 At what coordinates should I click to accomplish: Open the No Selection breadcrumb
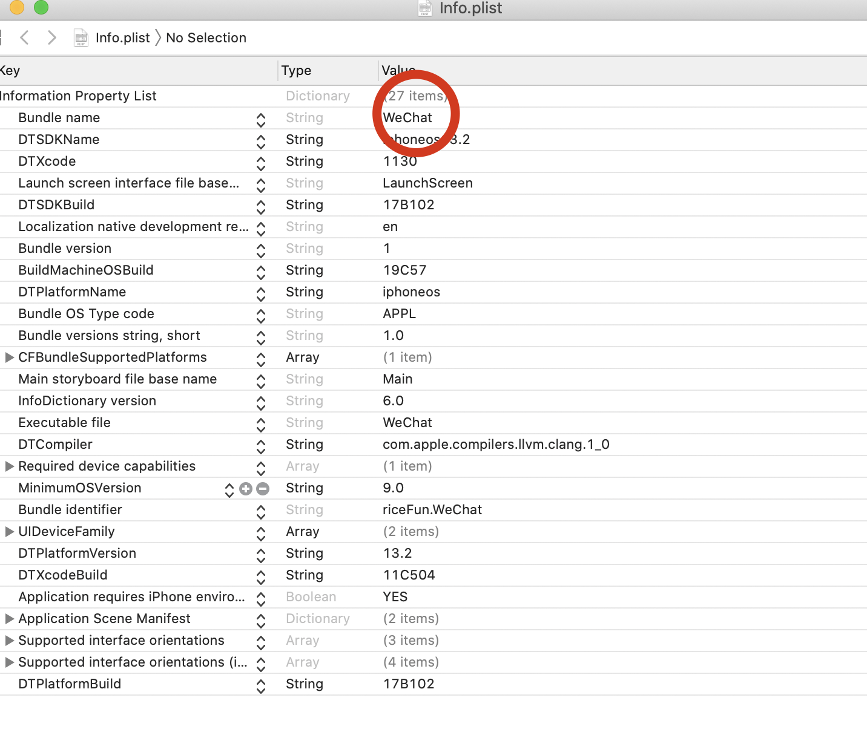point(206,38)
